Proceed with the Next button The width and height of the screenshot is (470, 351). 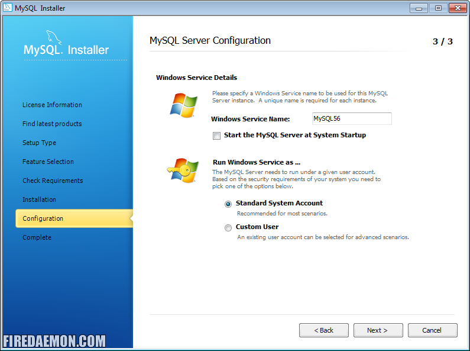378,330
